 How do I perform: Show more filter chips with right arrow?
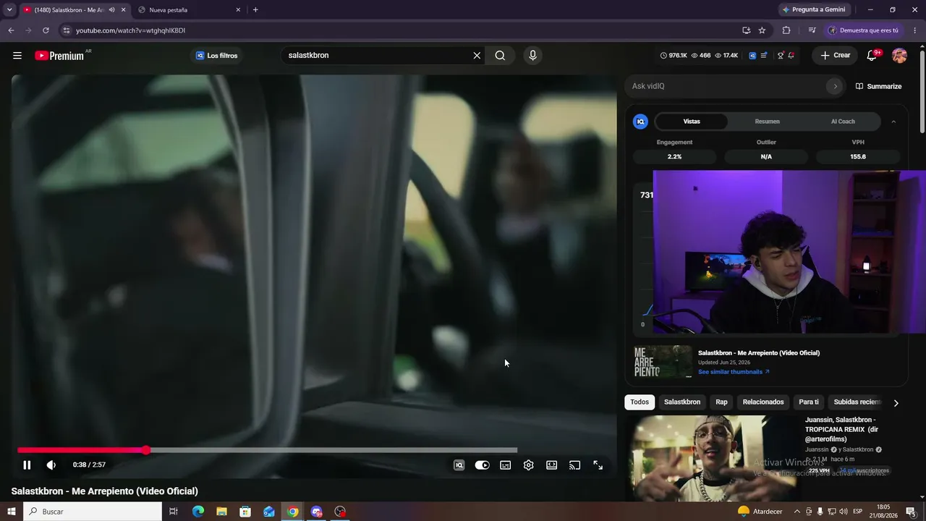click(x=896, y=403)
